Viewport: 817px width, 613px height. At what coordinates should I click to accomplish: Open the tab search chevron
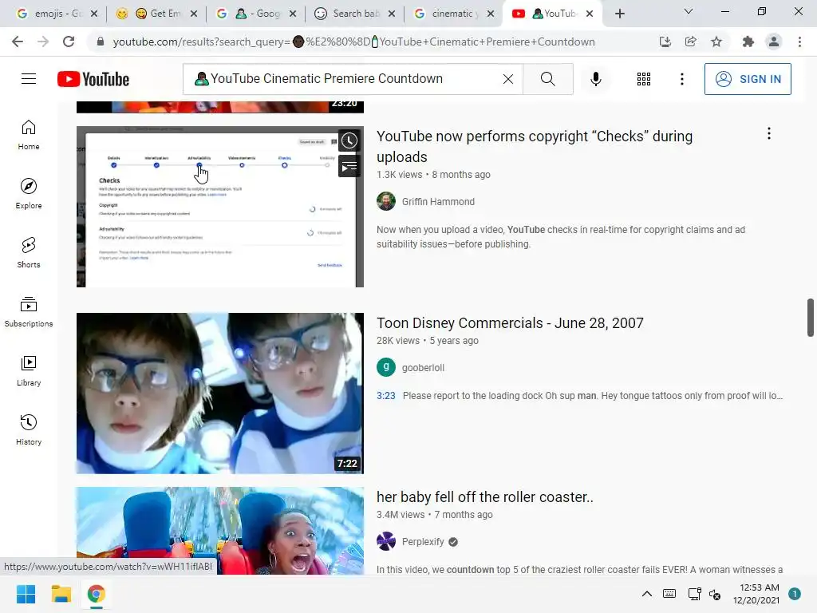[689, 11]
